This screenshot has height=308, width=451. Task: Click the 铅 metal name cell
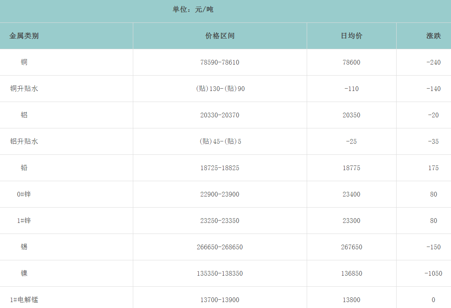(24, 168)
